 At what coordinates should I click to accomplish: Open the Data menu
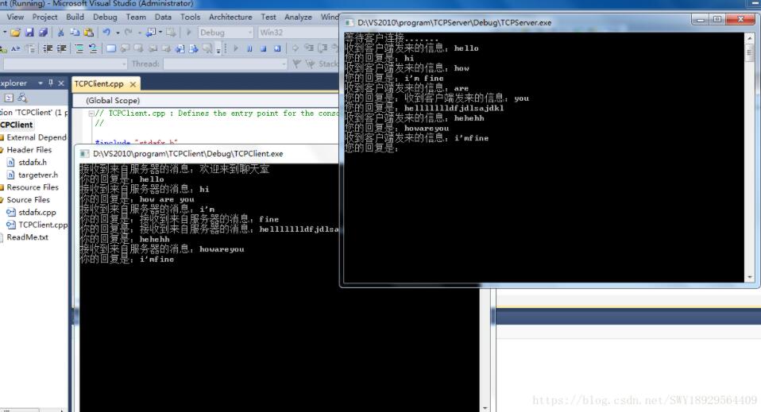pyautogui.click(x=163, y=17)
